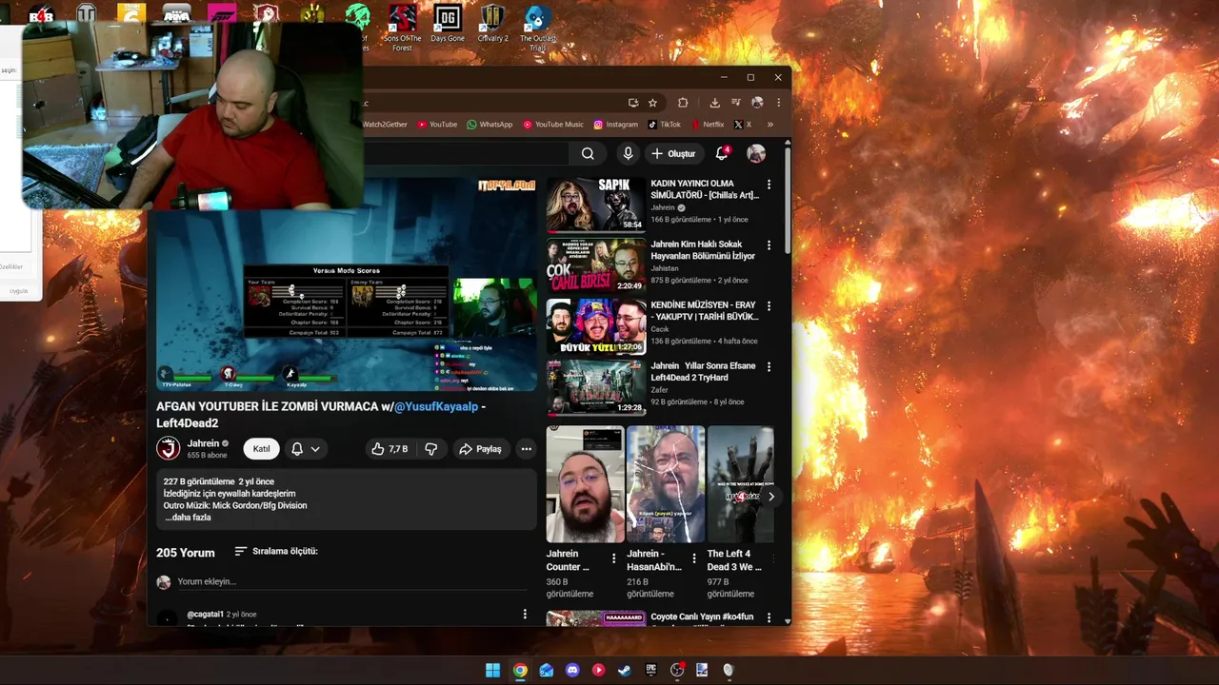
Task: Play KENDİNE MÜZİSYEN 1:27:06 thumbnail
Action: pyautogui.click(x=596, y=326)
